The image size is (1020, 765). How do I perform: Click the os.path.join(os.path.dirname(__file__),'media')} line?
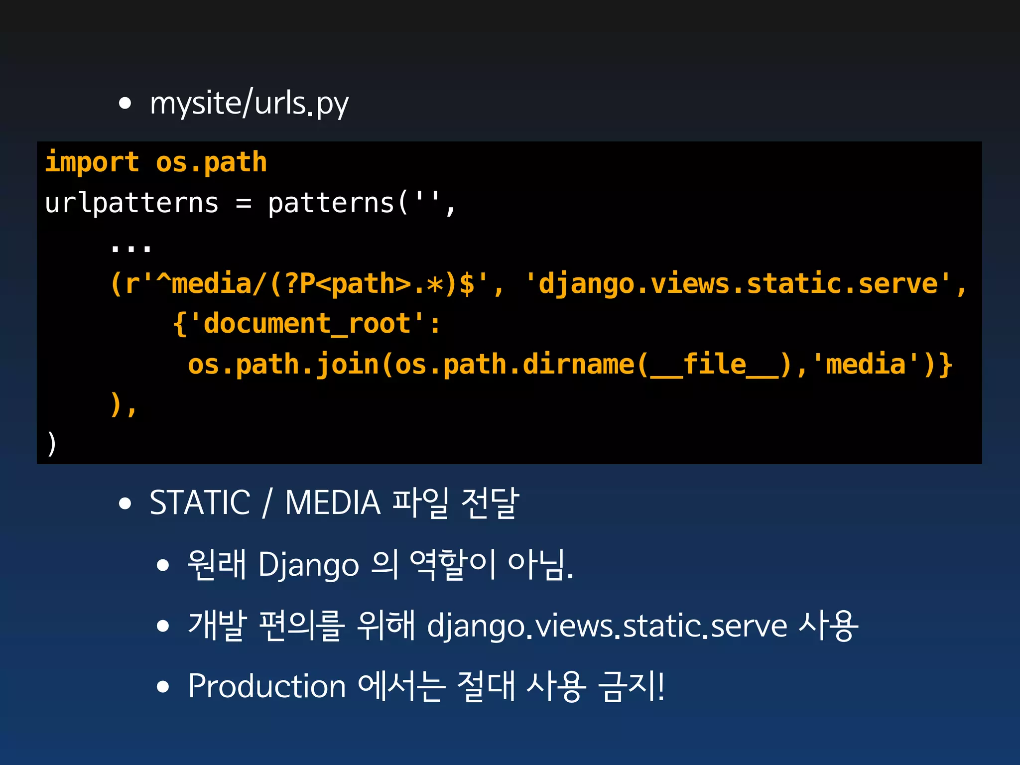[x=570, y=365]
